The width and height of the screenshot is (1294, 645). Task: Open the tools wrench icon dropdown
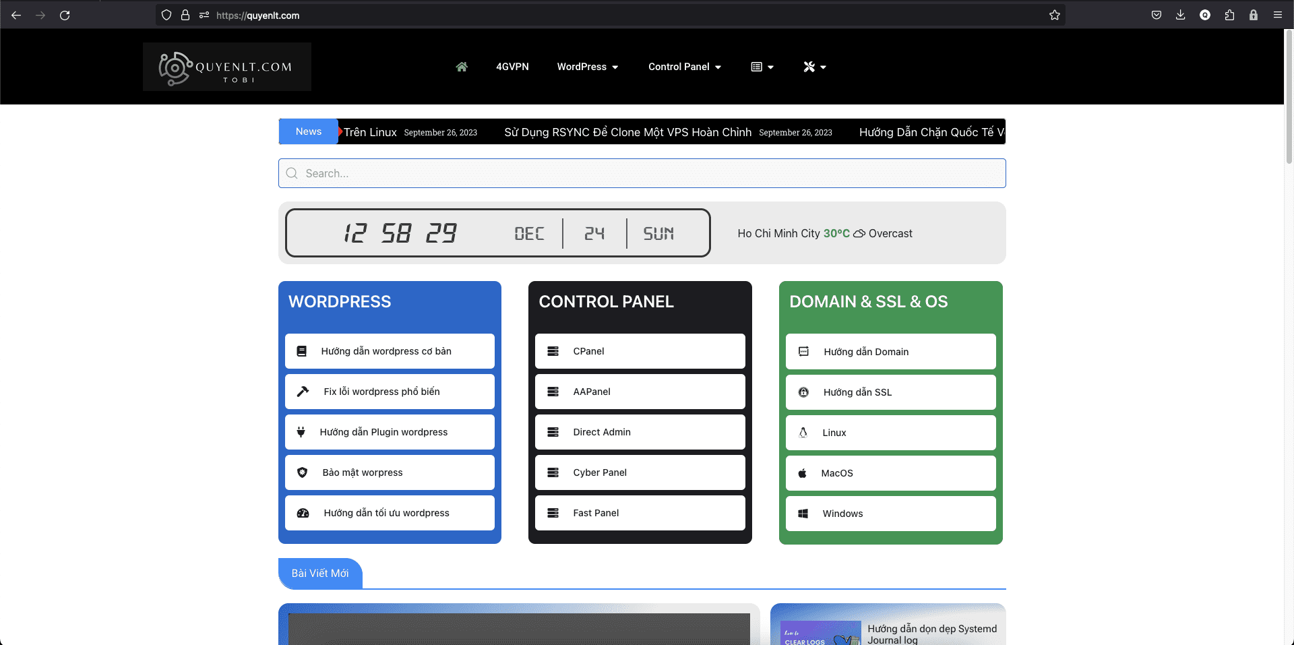(x=814, y=67)
